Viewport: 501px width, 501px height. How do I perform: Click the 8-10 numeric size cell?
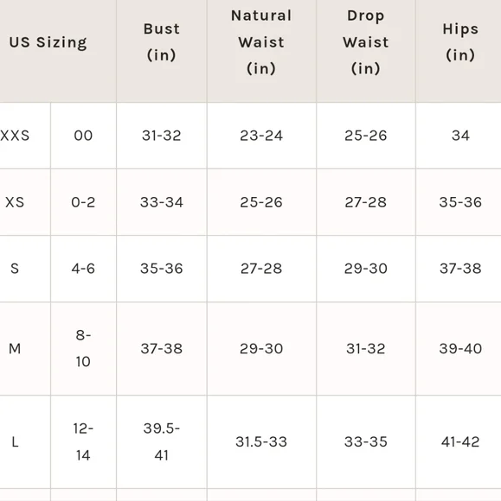pyautogui.click(x=83, y=349)
